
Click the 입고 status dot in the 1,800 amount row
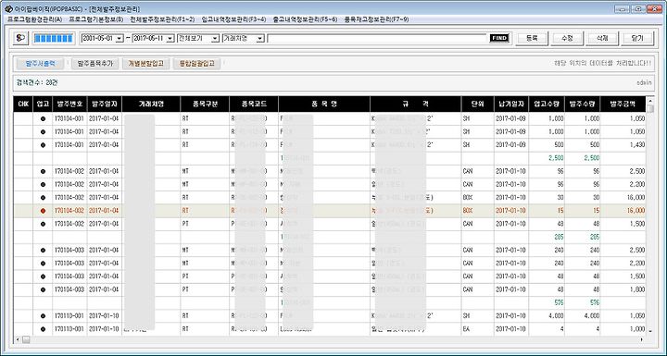point(43,289)
